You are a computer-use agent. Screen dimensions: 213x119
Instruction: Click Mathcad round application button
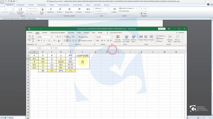(2, 2)
